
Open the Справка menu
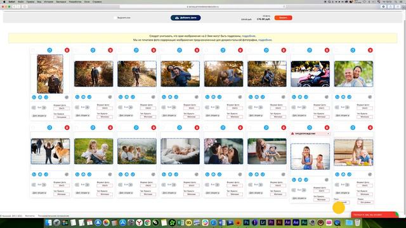point(97,2)
